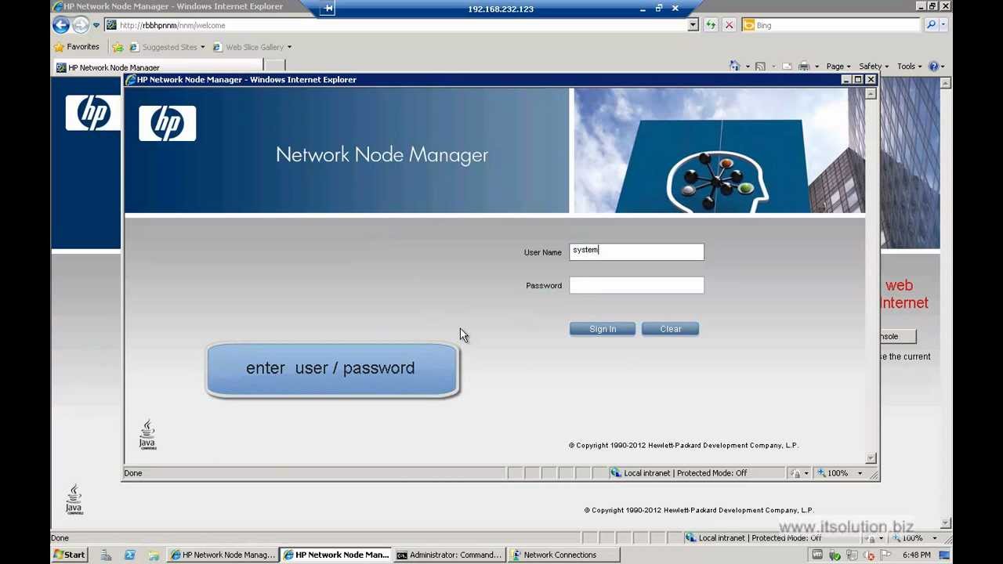Image resolution: width=1003 pixels, height=564 pixels.
Task: Focus the Password input field
Action: (x=636, y=285)
